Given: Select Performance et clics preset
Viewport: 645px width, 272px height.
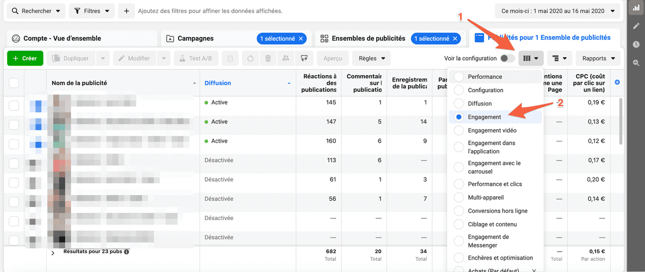Looking at the screenshot, I should pyautogui.click(x=495, y=184).
